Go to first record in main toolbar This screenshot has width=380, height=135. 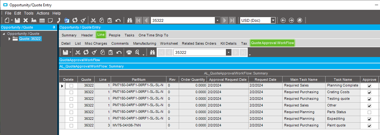tap(138, 20)
